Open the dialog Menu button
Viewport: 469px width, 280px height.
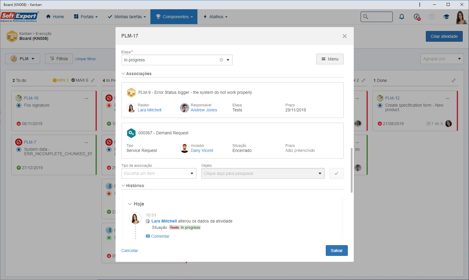330,59
